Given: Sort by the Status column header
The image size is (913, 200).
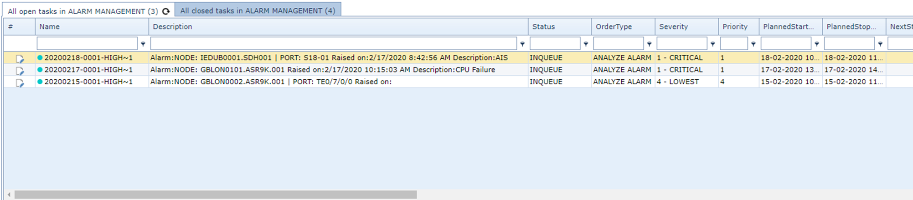Looking at the screenshot, I should pos(543,26).
